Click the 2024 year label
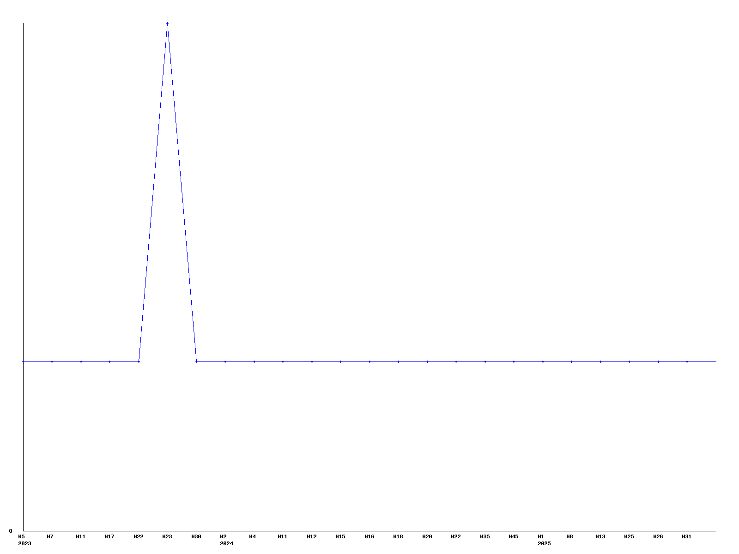 pos(226,543)
